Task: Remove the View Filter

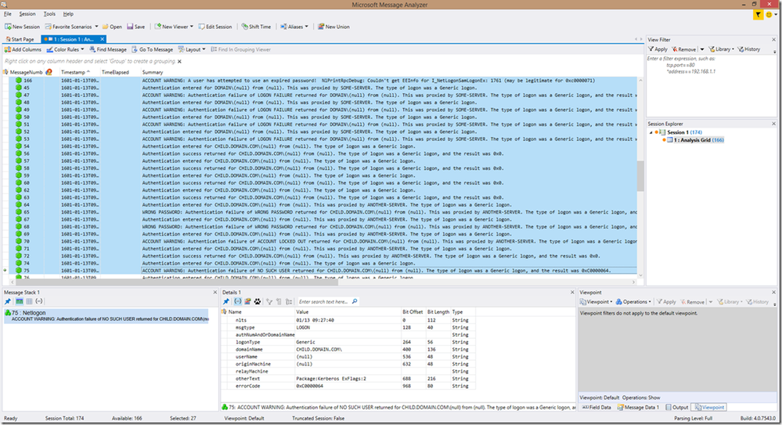Action: point(683,49)
